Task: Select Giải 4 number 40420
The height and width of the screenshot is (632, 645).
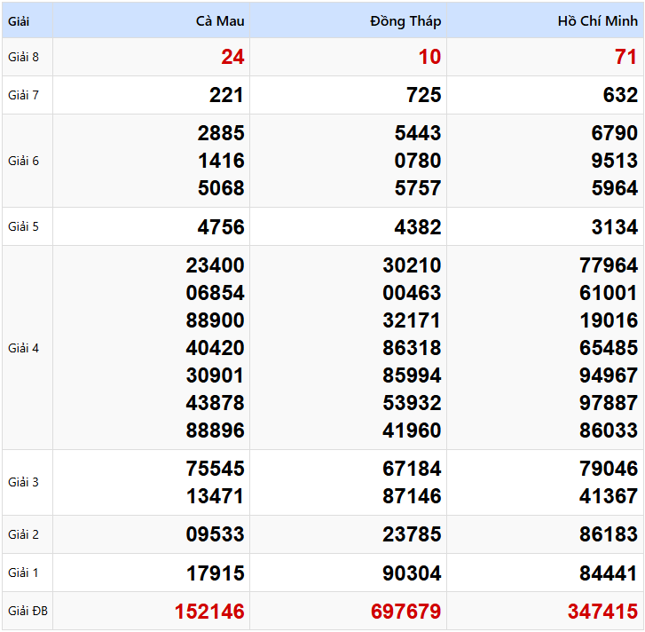Action: [x=215, y=348]
